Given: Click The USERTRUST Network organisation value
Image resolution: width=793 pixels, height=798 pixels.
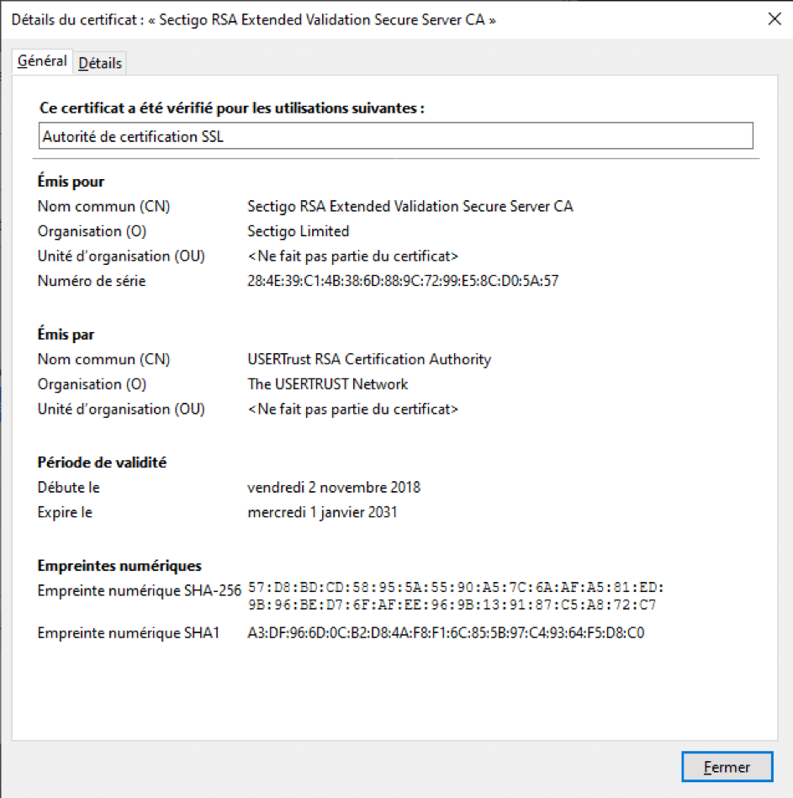Looking at the screenshot, I should point(328,384).
